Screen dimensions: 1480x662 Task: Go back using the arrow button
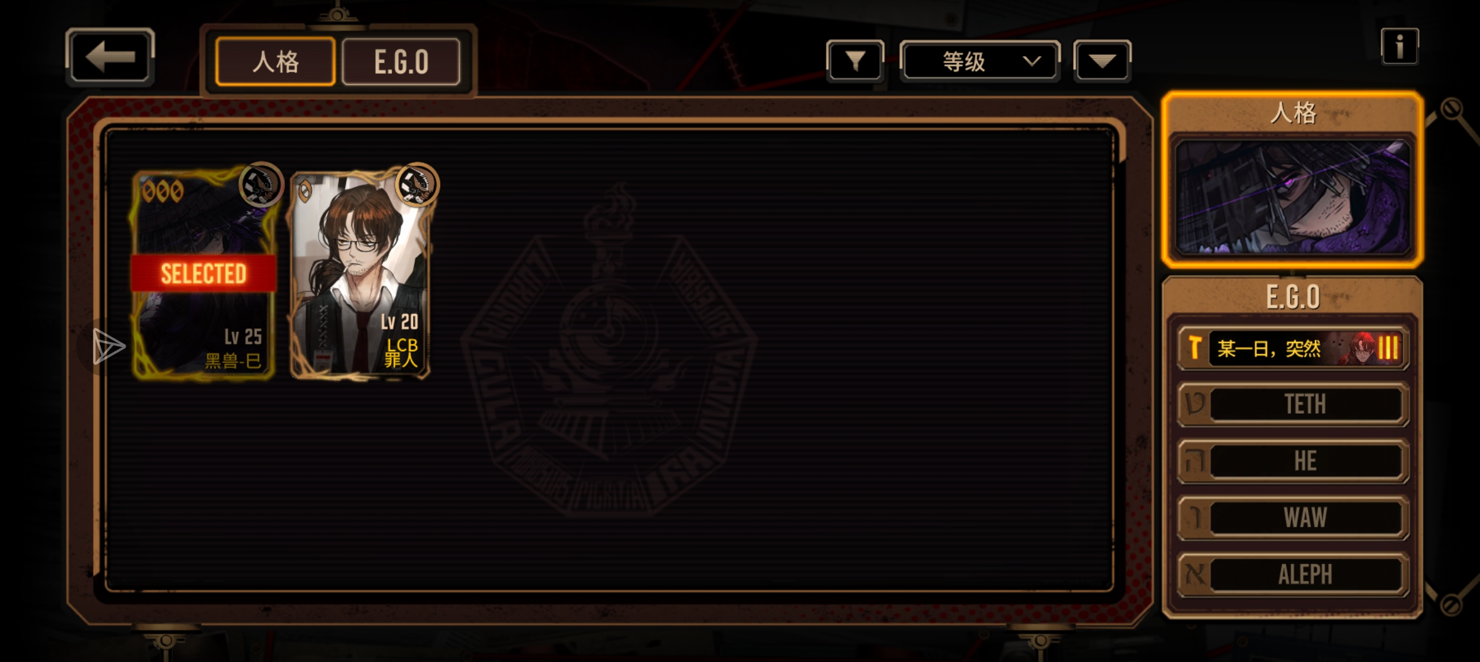(110, 56)
